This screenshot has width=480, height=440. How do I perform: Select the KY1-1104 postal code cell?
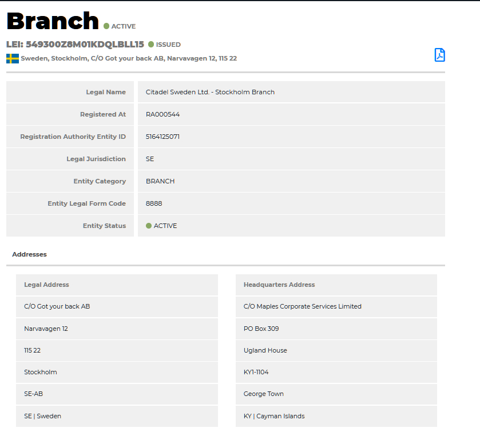pyautogui.click(x=336, y=372)
